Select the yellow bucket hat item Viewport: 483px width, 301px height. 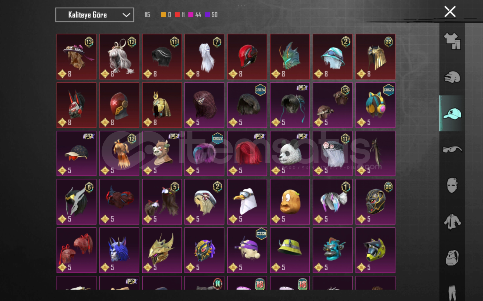(290, 250)
